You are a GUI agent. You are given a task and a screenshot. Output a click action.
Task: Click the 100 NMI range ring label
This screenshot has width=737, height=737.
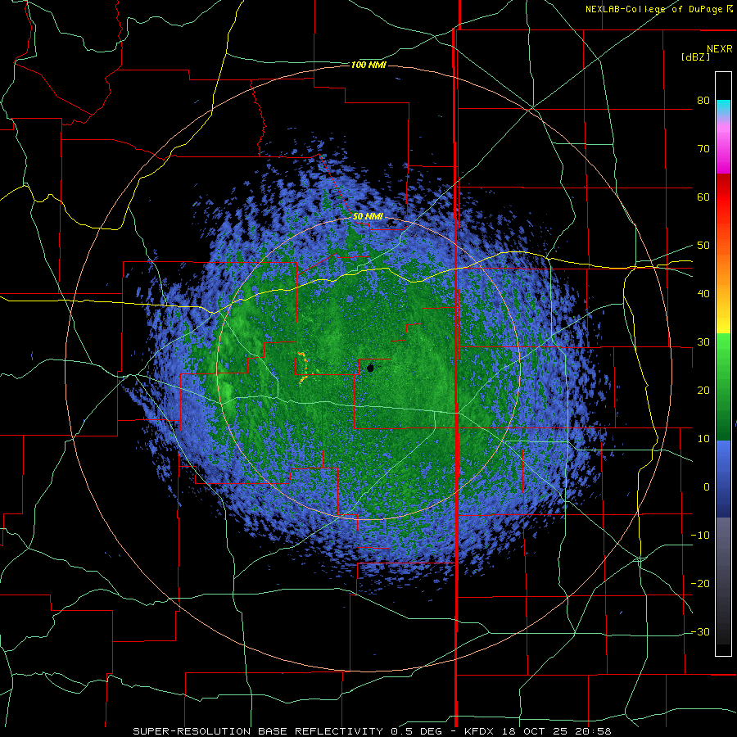(x=368, y=65)
